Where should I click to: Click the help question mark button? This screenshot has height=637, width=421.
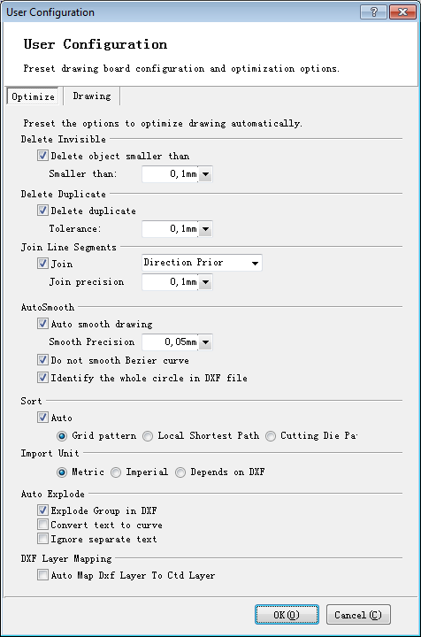click(x=373, y=12)
